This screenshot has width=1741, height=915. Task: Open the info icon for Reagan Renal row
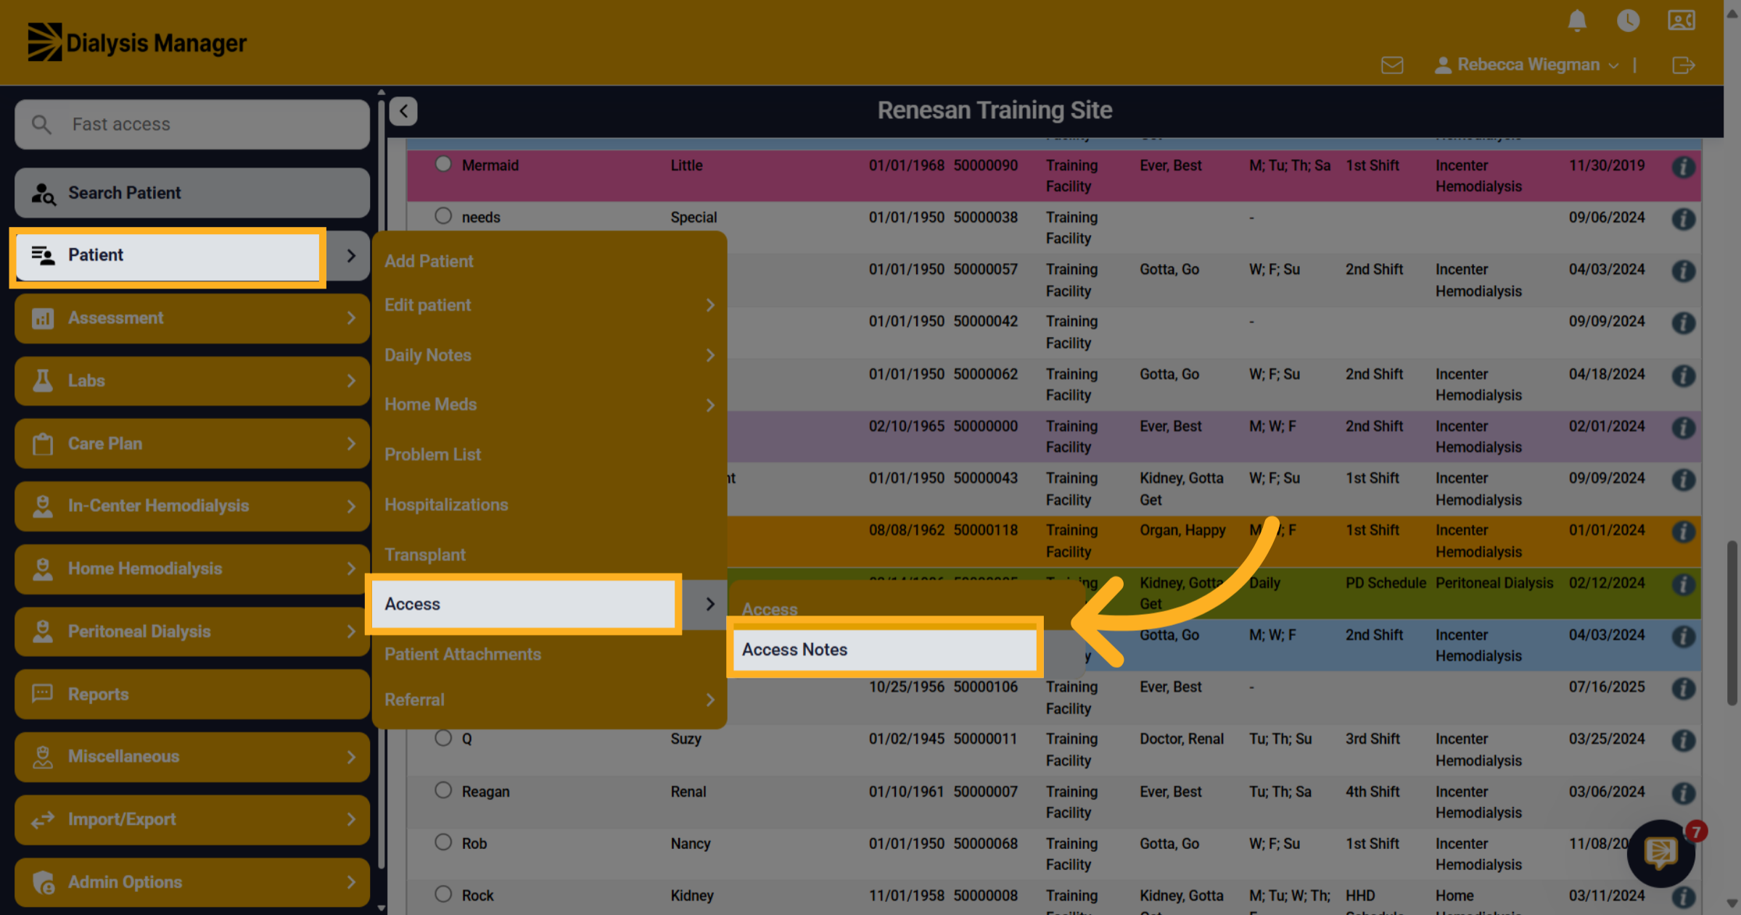coord(1684,793)
